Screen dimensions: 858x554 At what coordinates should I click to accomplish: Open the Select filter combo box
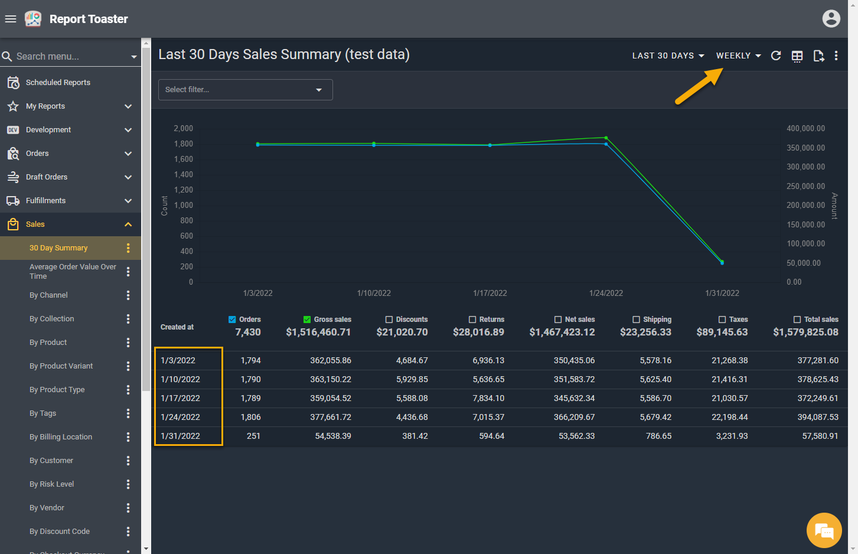(245, 90)
